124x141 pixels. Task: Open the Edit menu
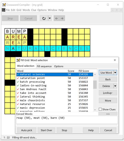click(13, 10)
